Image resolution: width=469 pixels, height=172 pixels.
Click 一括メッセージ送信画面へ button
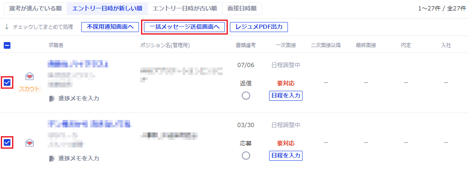tap(184, 27)
